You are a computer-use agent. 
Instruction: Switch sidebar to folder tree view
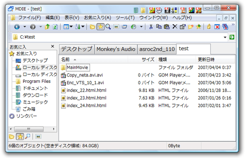pyautogui.click(x=11, y=137)
